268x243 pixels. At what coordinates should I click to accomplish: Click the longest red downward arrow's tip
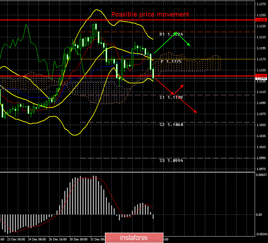click(x=196, y=112)
